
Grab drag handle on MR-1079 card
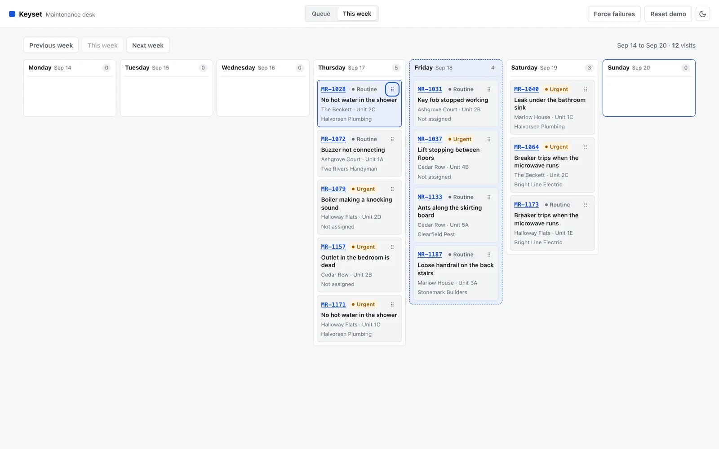tap(392, 189)
